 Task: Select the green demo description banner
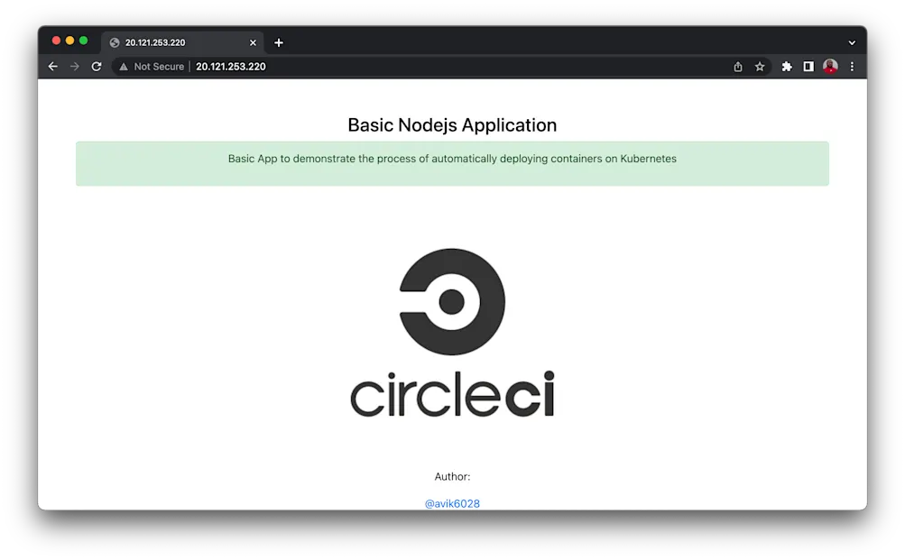452,163
